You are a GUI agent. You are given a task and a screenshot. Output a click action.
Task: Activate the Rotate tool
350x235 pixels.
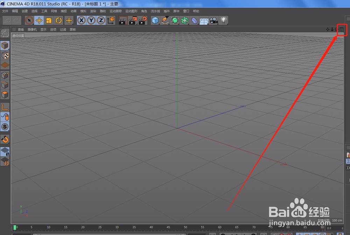(x=59, y=21)
